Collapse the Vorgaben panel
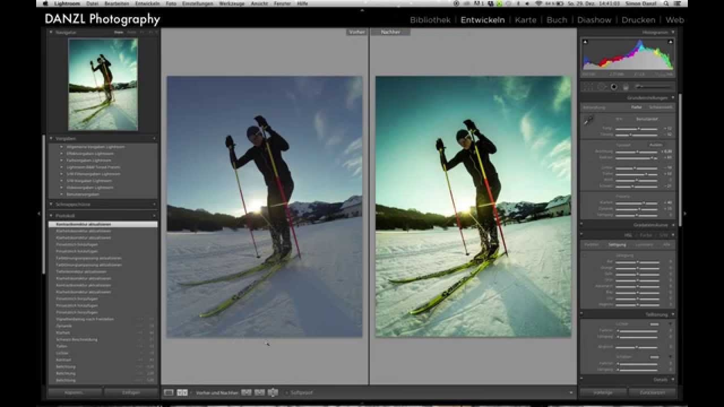 click(x=51, y=138)
